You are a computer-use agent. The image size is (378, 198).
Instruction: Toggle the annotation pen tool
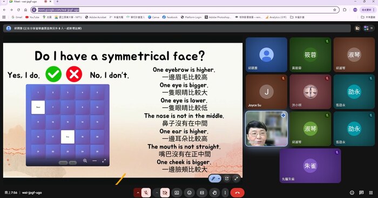coord(213,179)
